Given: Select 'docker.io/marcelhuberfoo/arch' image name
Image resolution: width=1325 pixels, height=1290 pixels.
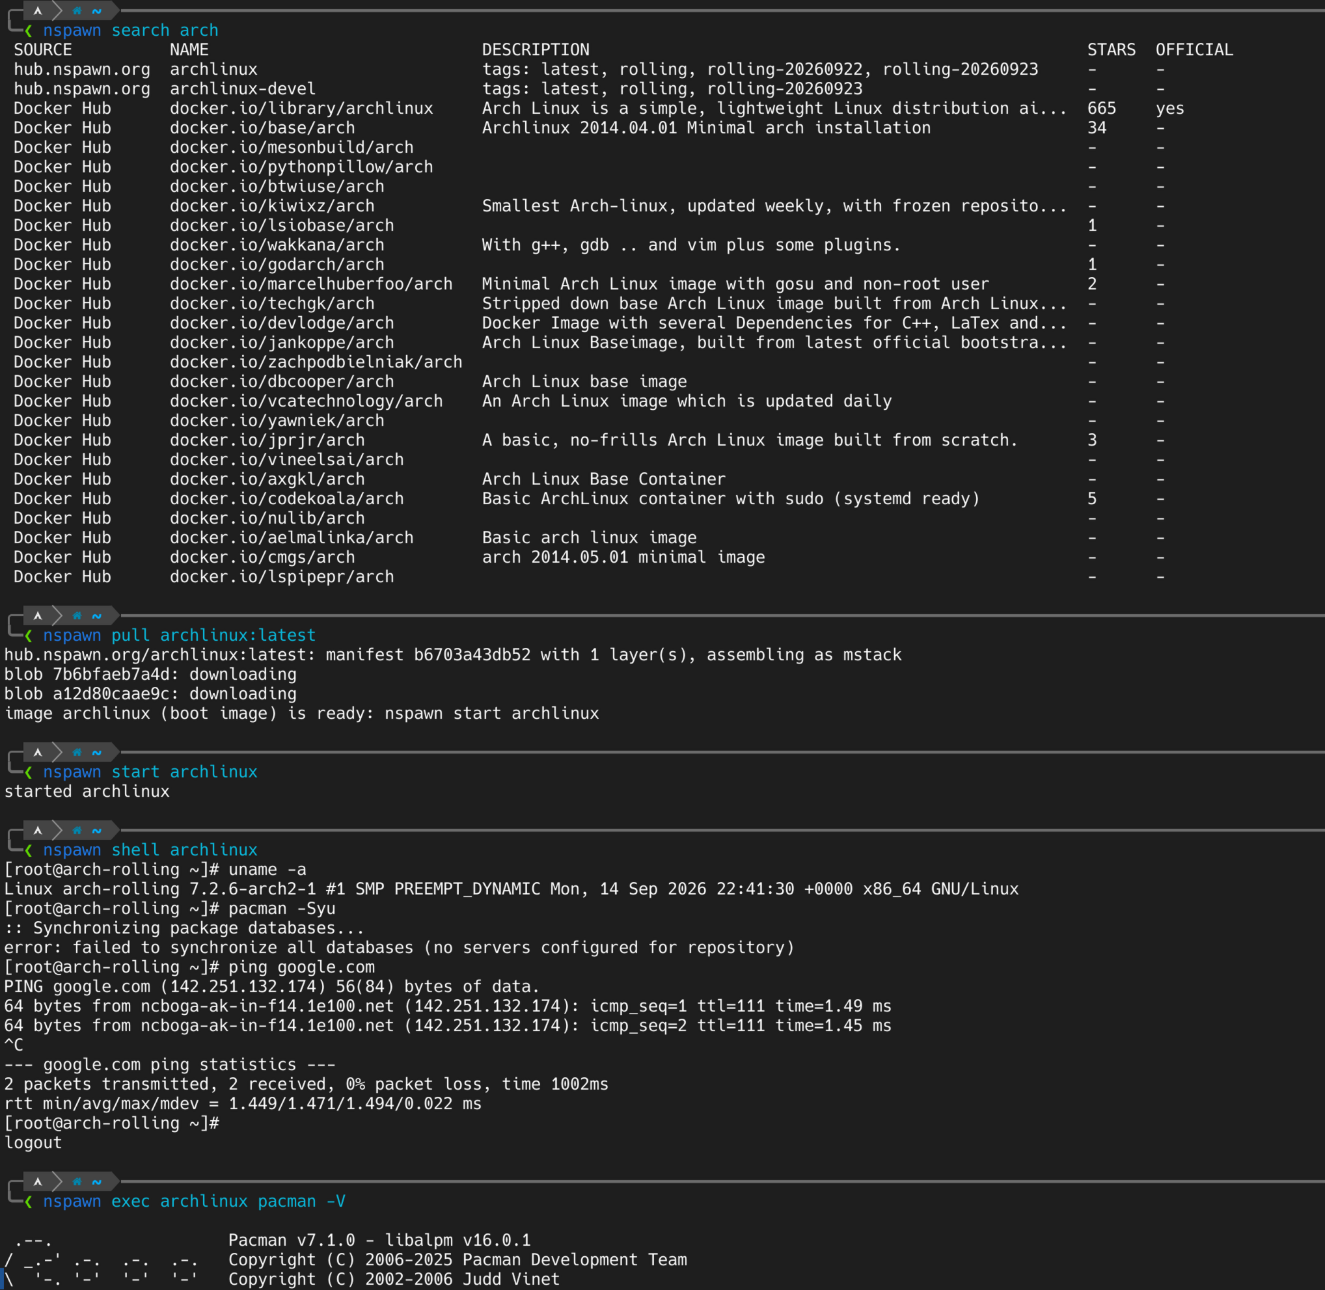Looking at the screenshot, I should coord(311,284).
